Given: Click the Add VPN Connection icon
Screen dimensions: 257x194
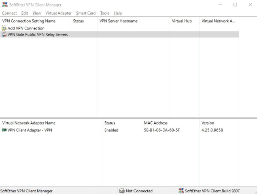Looking at the screenshot, I should click(4, 28).
